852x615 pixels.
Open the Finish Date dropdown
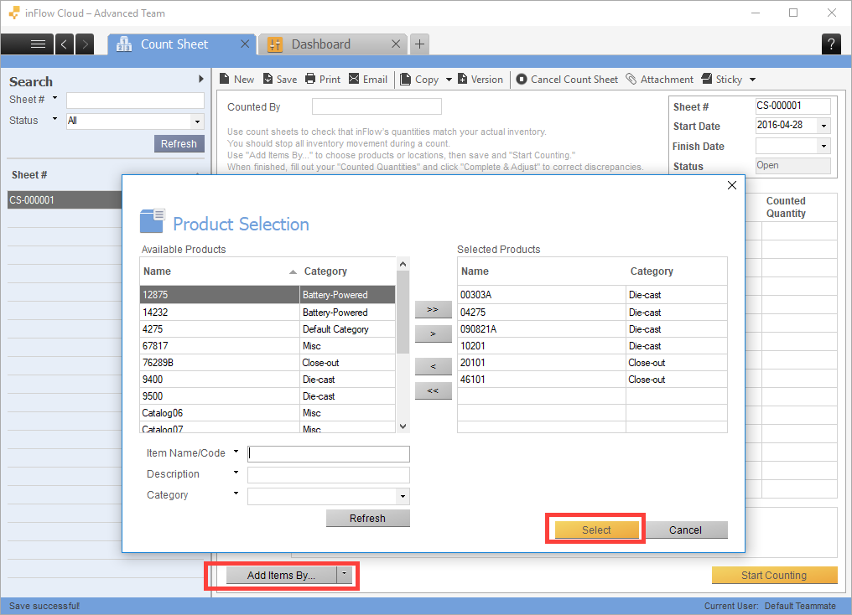[823, 146]
